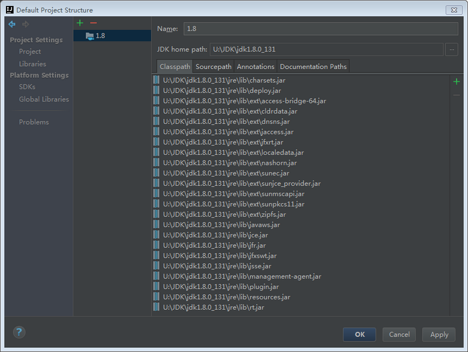Confirm with the OK button

(x=359, y=334)
